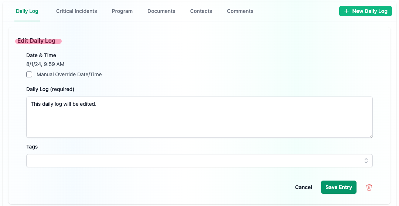Cancel editing the daily log
399x206 pixels.
pyautogui.click(x=303, y=187)
